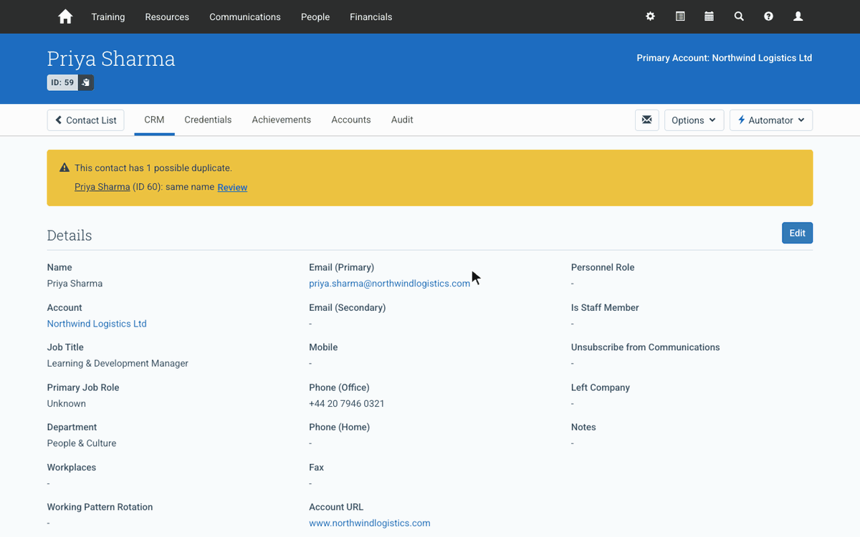Switch to the Accounts tab
The height and width of the screenshot is (537, 860).
coord(351,120)
